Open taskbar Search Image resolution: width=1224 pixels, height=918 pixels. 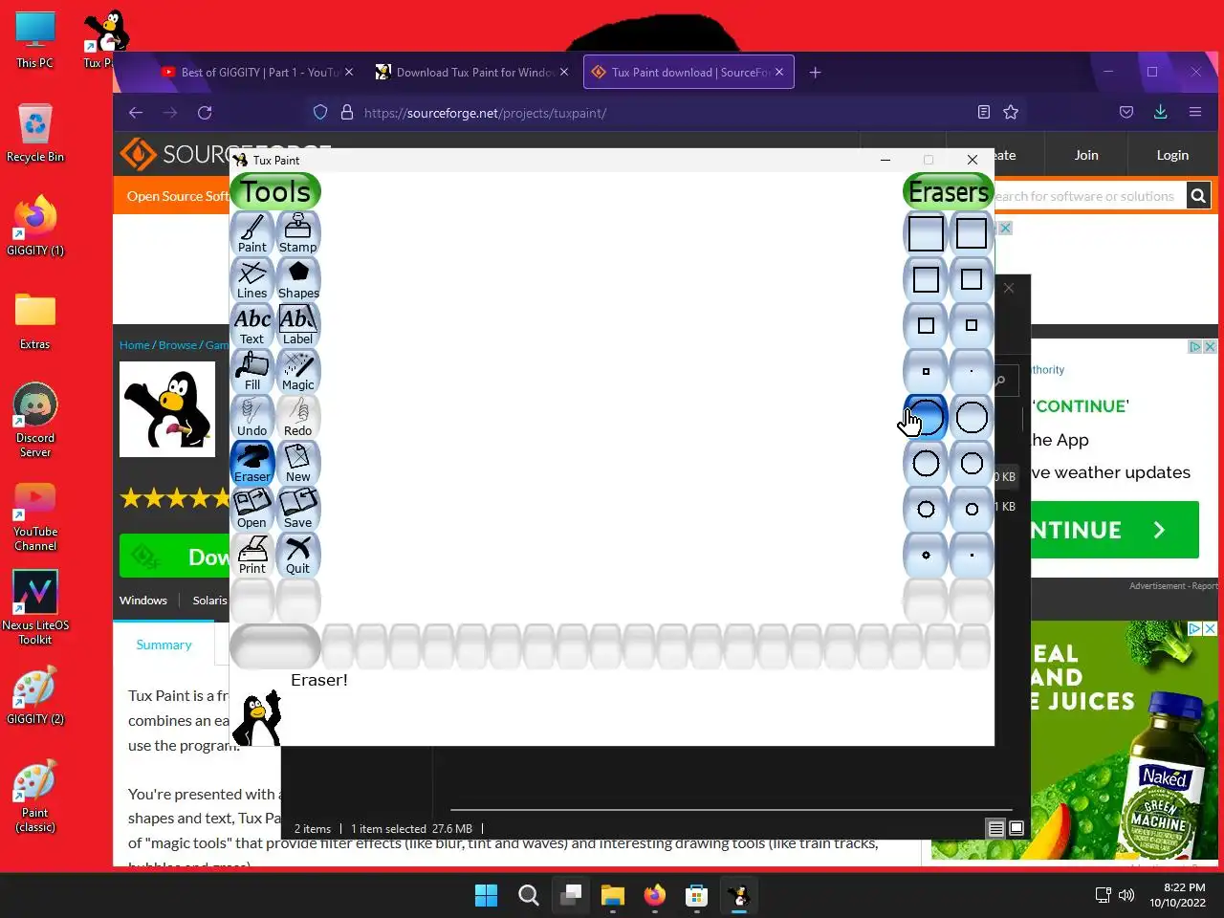[x=528, y=895]
